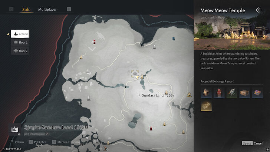Open the region castle icon beside Qinghe
Screen dimensions: 270x152
click(x=15, y=129)
